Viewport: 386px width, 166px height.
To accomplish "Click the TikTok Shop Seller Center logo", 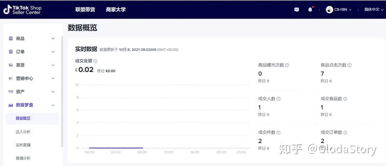I will coord(23,10).
